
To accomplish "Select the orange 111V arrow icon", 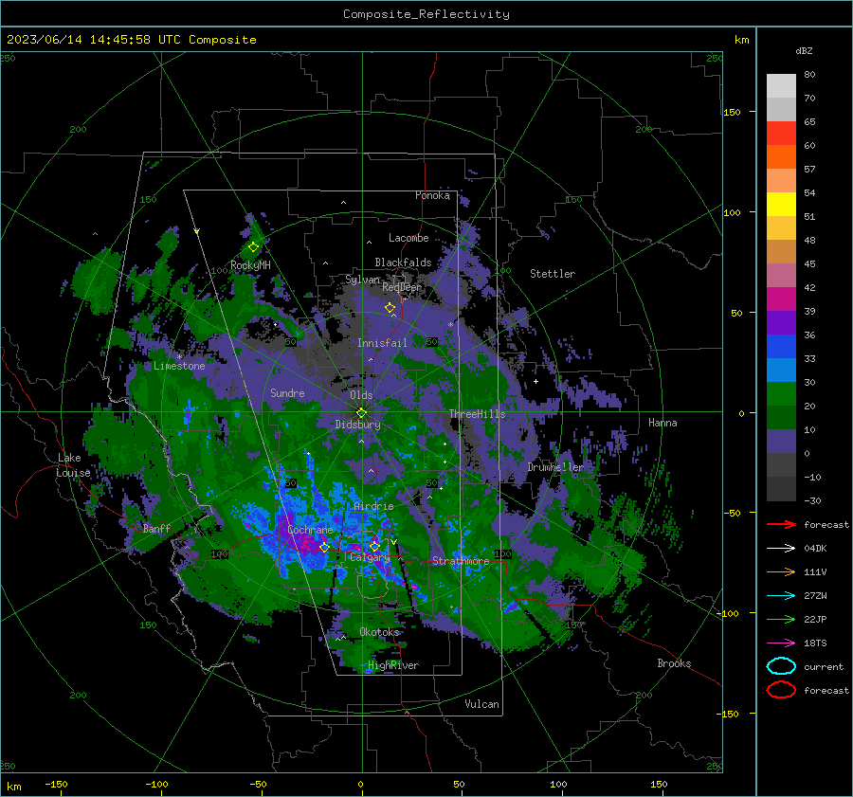I will tap(781, 571).
